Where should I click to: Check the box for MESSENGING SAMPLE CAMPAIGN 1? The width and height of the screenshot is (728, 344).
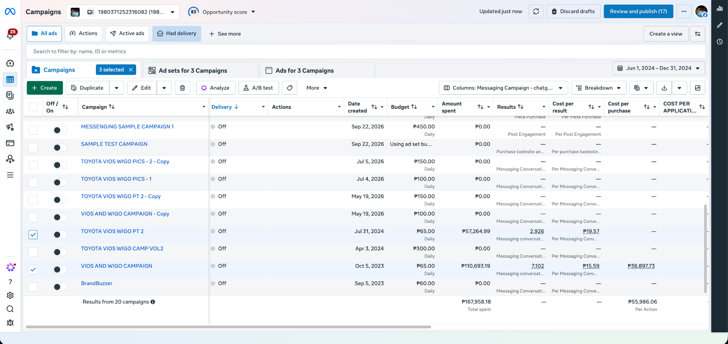[x=33, y=130]
